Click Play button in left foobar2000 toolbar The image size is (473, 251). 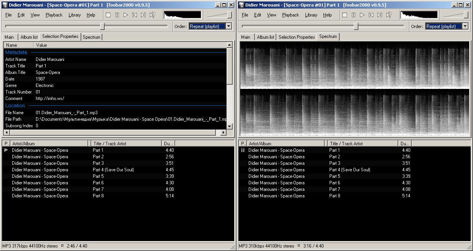click(126, 15)
